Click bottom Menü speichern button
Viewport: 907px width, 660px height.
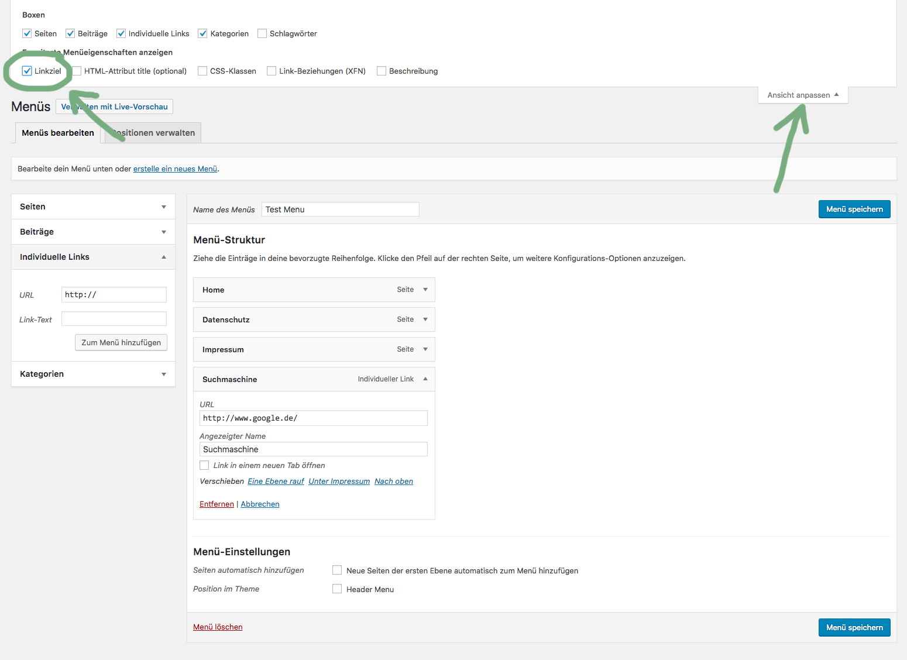click(854, 627)
